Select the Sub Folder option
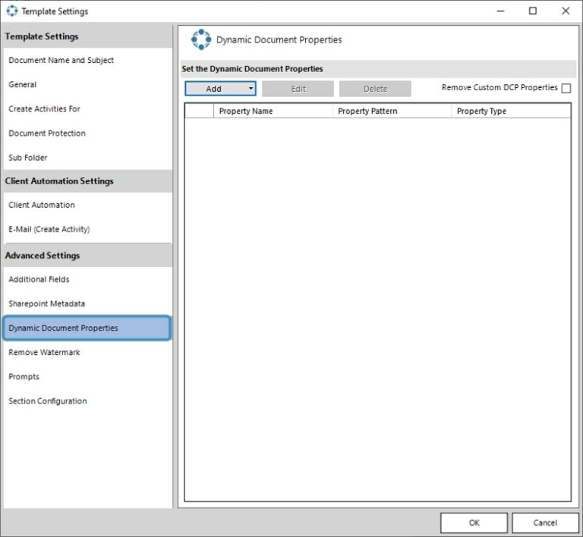The height and width of the screenshot is (537, 583). pyautogui.click(x=28, y=158)
